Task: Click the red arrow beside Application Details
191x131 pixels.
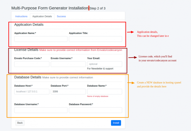Action: coord(130,32)
